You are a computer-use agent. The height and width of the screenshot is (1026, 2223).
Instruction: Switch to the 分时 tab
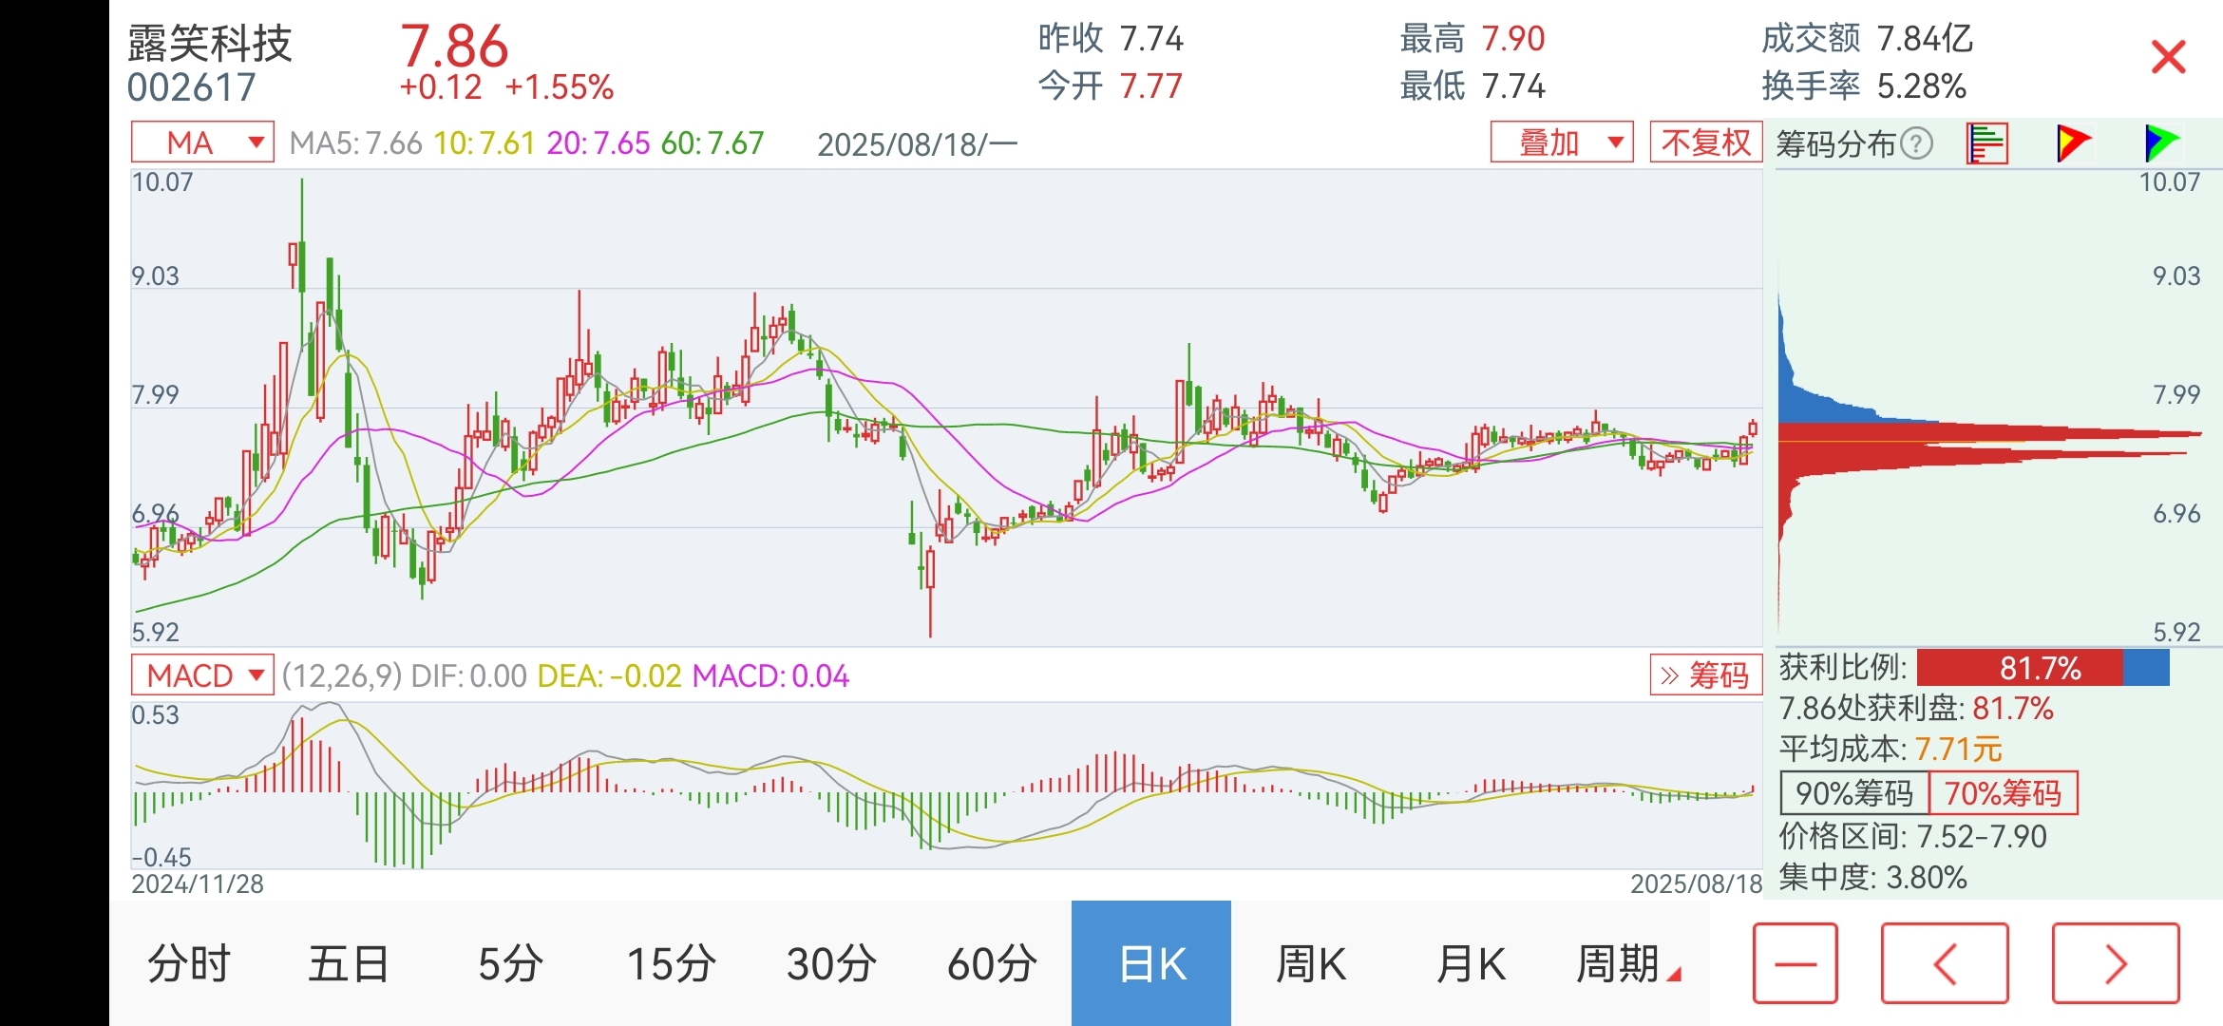[189, 964]
